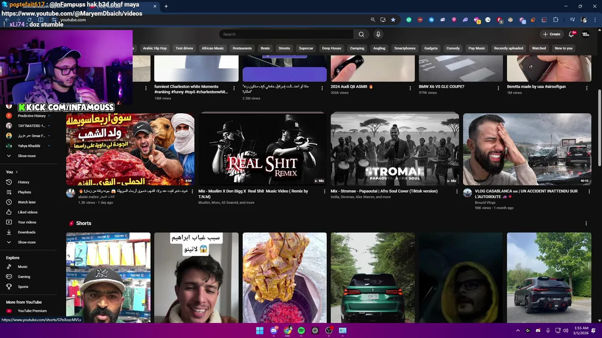Open 2024 Audi Q8 ASMR title
The height and width of the screenshot is (338, 602).
tap(352, 86)
